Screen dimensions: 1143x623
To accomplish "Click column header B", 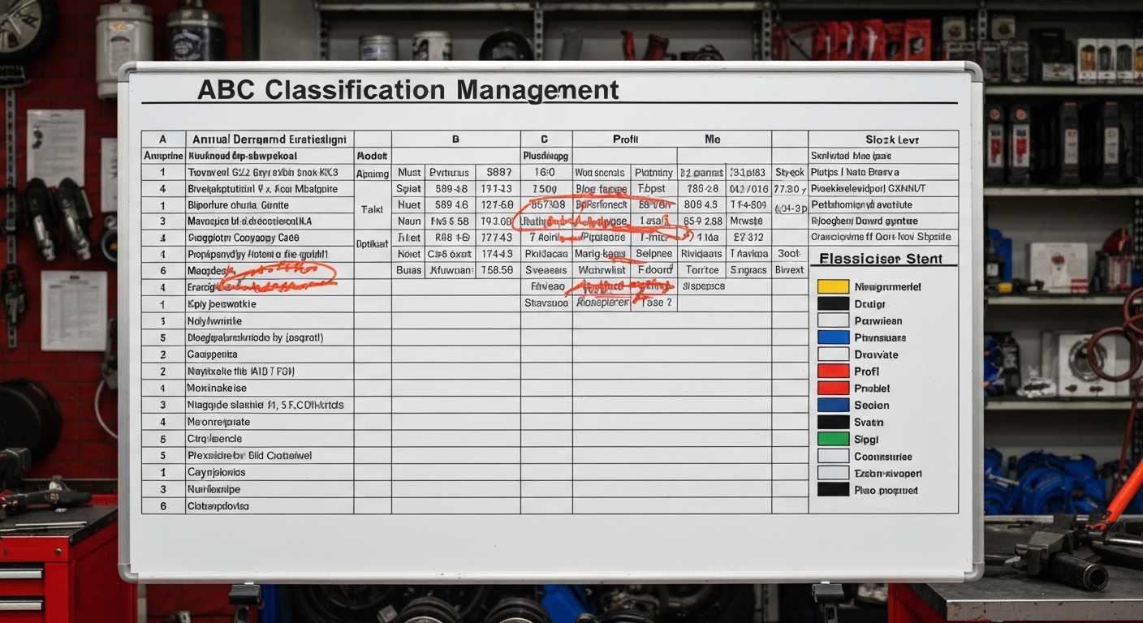I will pyautogui.click(x=455, y=138).
